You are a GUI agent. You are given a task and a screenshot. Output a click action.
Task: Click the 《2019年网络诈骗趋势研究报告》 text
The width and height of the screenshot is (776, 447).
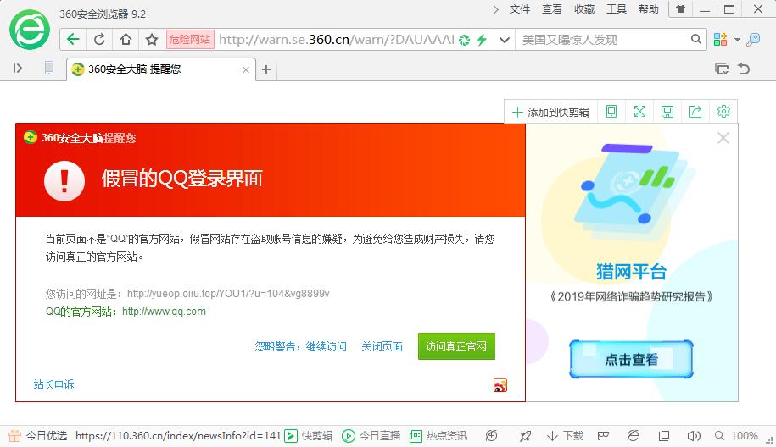[631, 297]
